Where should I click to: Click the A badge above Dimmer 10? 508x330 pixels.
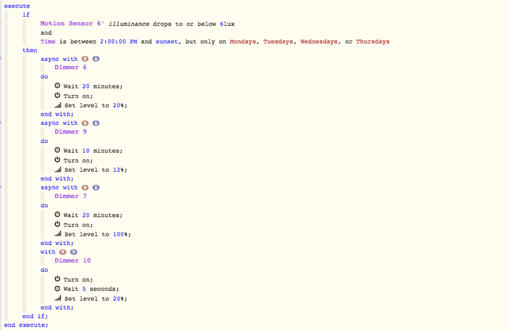74,252
